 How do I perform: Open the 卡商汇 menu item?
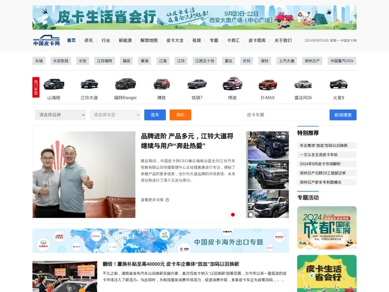pyautogui.click(x=233, y=40)
